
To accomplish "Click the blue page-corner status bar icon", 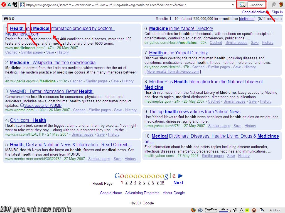I will pyautogui.click(x=262, y=210).
